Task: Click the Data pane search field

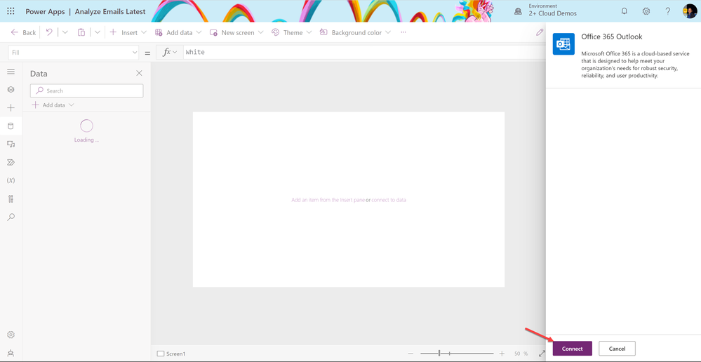Action: (x=87, y=90)
